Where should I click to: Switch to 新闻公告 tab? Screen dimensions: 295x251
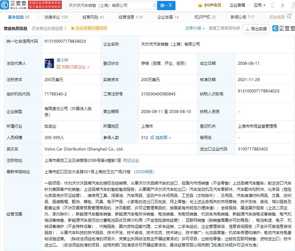242,17
